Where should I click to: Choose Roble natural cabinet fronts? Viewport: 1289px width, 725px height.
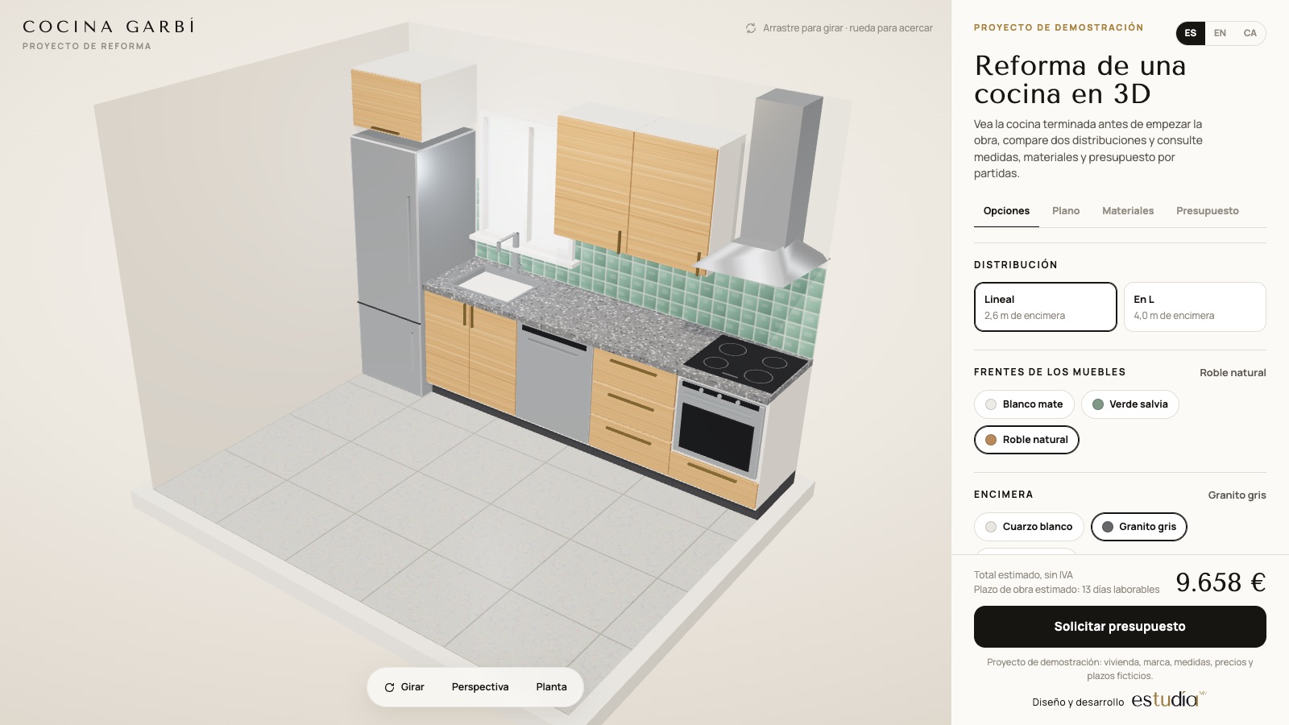(x=1026, y=440)
